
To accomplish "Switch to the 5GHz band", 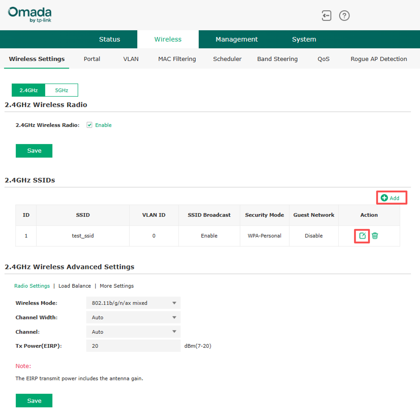I will pyautogui.click(x=62, y=90).
